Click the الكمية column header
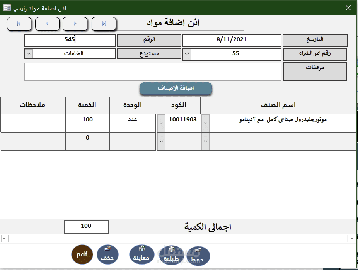Screen dimensions: 358x270 [x=87, y=105]
